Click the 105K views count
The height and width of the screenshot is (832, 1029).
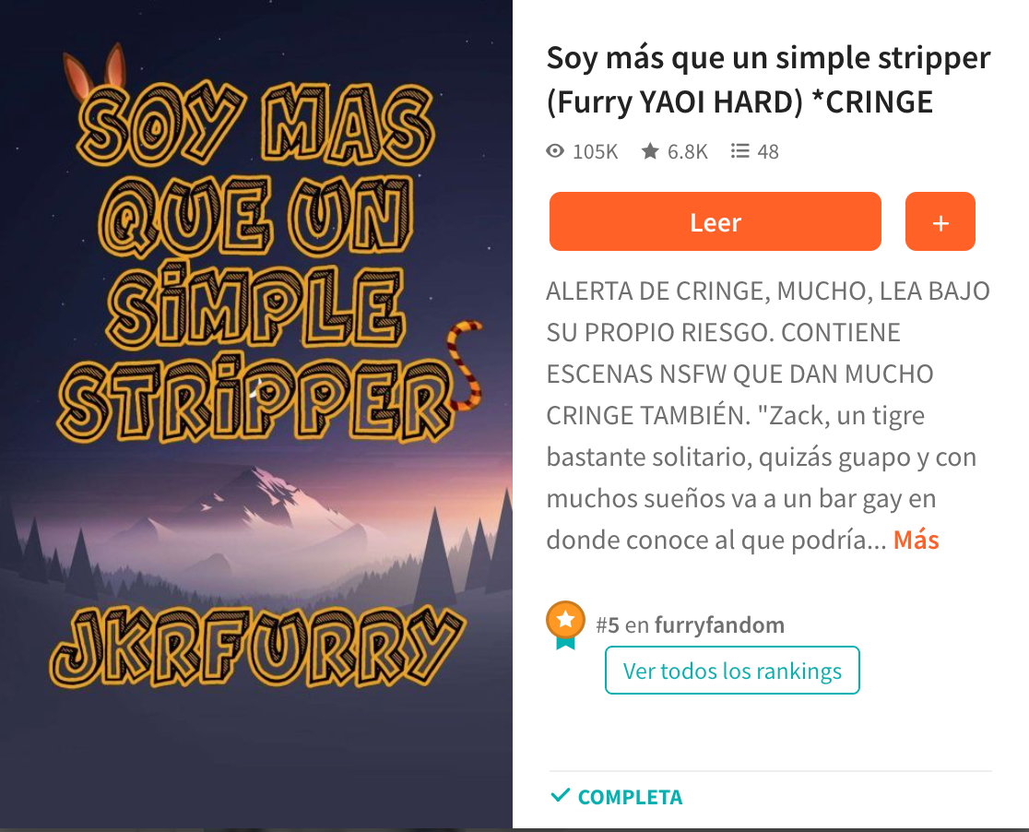point(596,151)
